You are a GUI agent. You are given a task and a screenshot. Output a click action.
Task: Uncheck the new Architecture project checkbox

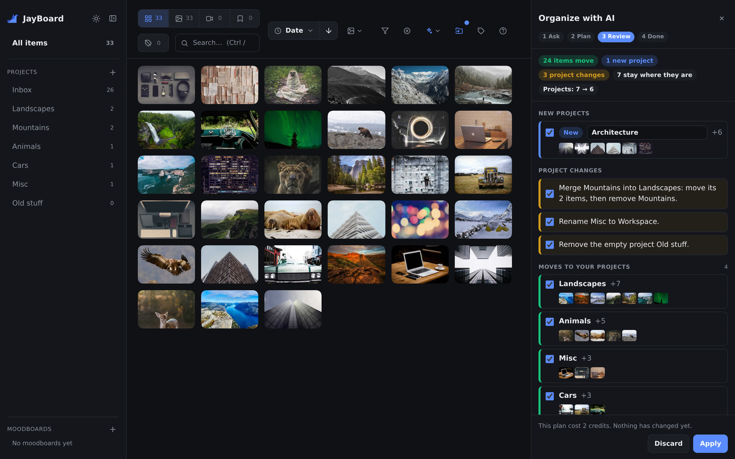click(x=550, y=133)
